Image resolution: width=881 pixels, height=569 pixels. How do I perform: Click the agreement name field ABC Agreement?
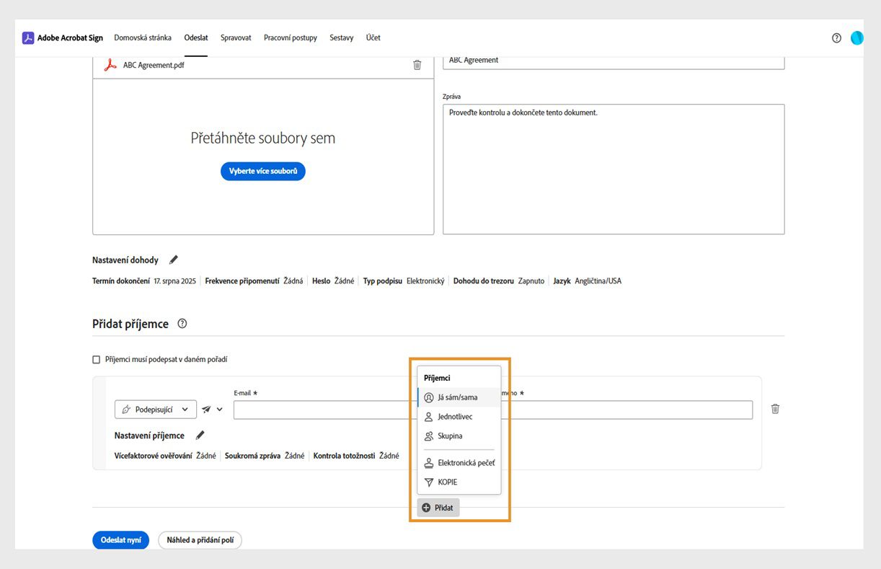point(614,61)
